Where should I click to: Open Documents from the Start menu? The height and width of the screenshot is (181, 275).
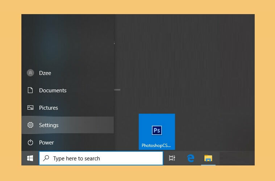tap(68, 90)
